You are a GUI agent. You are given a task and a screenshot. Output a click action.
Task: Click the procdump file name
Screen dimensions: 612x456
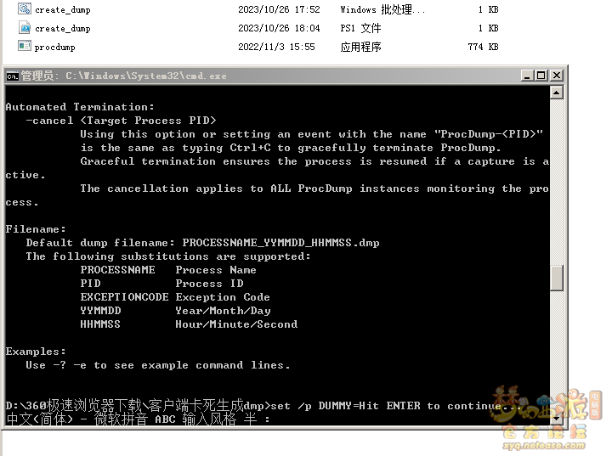point(55,48)
